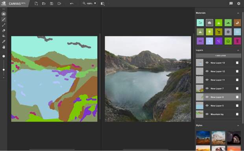This screenshot has width=244, height=151.
Task: Pick the gray-lavender stone material
Action: [228, 32]
